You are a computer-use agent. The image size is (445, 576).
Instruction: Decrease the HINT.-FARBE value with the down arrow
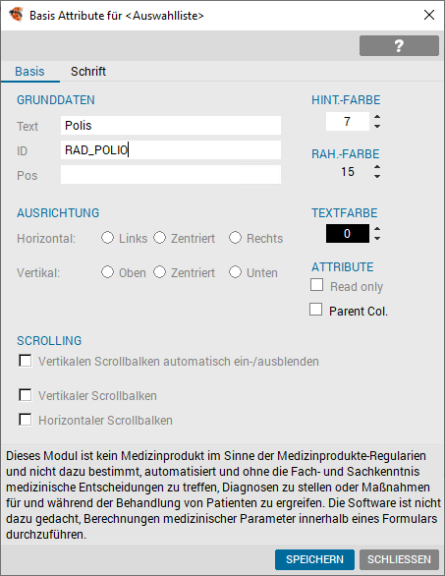point(377,127)
